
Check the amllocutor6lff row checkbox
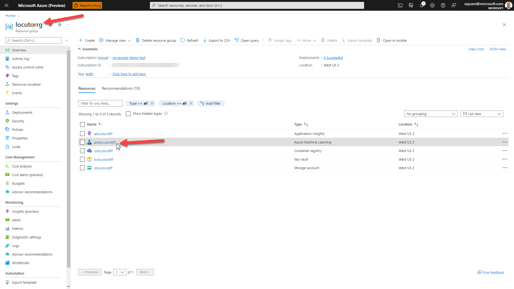[82, 142]
